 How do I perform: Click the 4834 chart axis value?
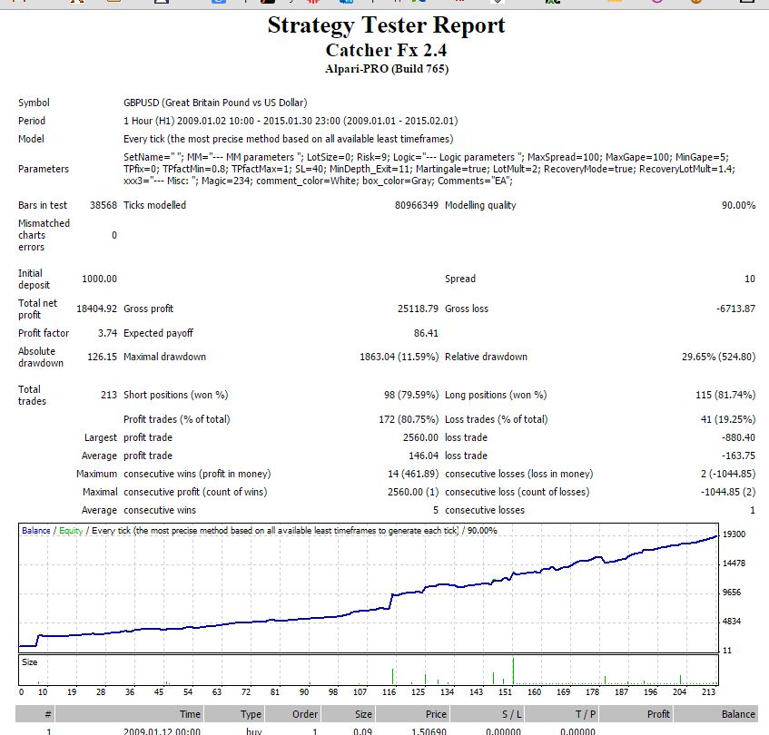point(732,622)
